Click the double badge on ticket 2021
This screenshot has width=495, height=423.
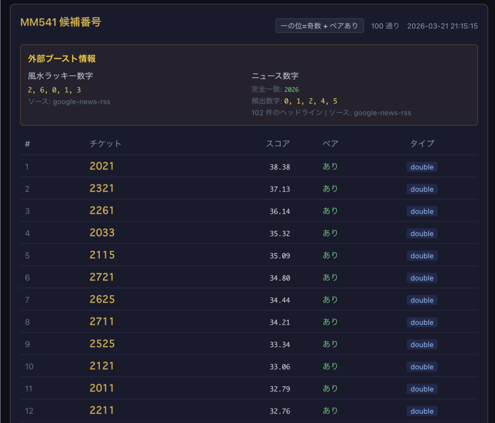coord(422,166)
